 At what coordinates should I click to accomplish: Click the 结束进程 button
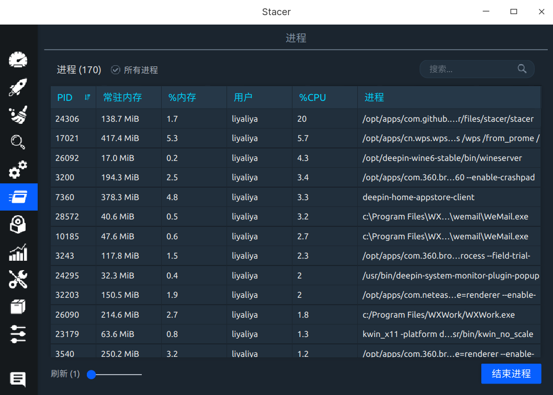[511, 374]
